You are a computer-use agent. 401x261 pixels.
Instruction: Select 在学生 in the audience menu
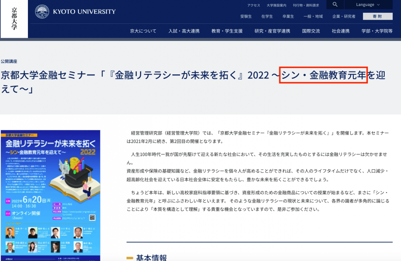tap(267, 16)
